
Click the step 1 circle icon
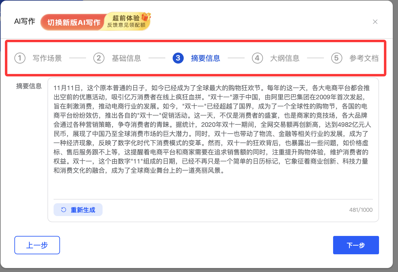coord(20,58)
